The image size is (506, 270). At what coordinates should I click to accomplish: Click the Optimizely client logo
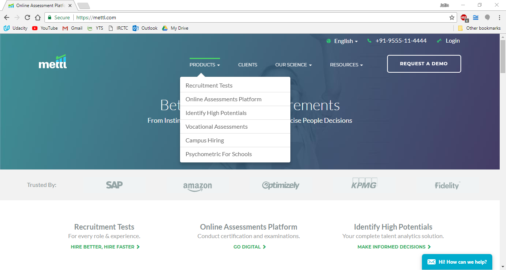280,185
